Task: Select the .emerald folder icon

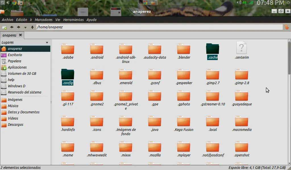Action: 126,74
